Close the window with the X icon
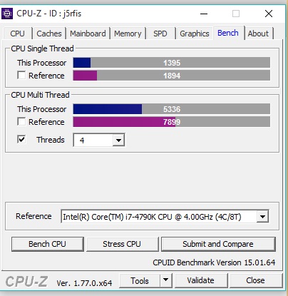Screen dimensions: 288x296 coord(269,14)
